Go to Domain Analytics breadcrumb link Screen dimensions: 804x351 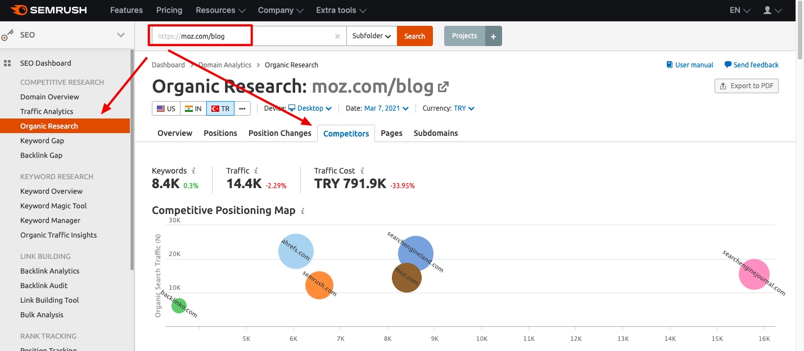tap(225, 65)
